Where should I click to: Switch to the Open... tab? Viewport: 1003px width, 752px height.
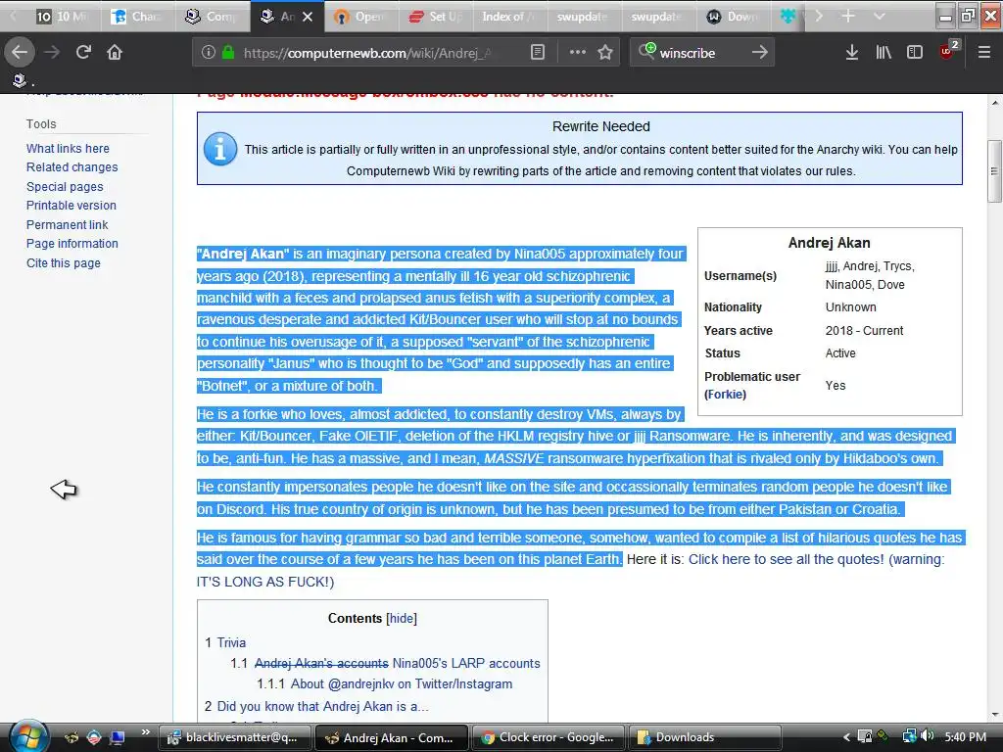(x=360, y=16)
